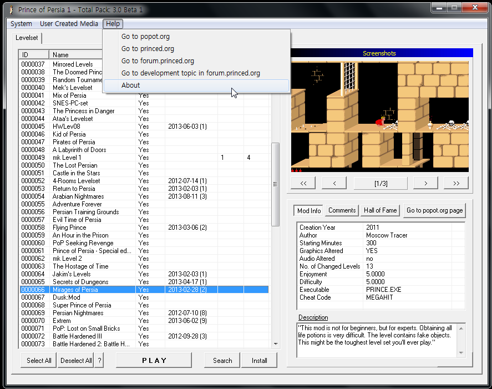Select row HWLev08
This screenshot has height=389, width=492.
click(144, 126)
